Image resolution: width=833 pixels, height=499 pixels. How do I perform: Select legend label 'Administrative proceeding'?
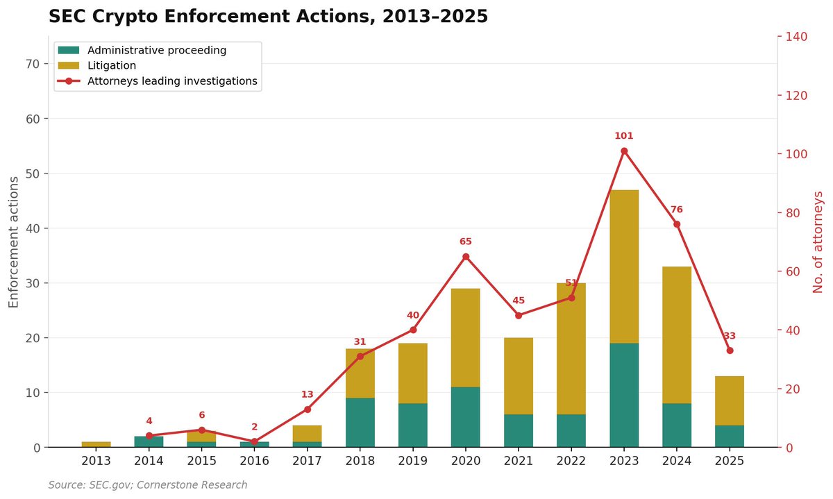click(157, 50)
